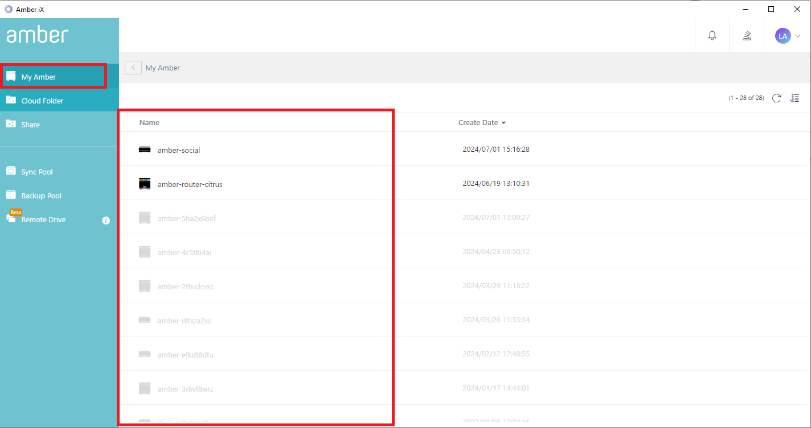Open Share in sidebar
This screenshot has width=811, height=428.
point(59,124)
